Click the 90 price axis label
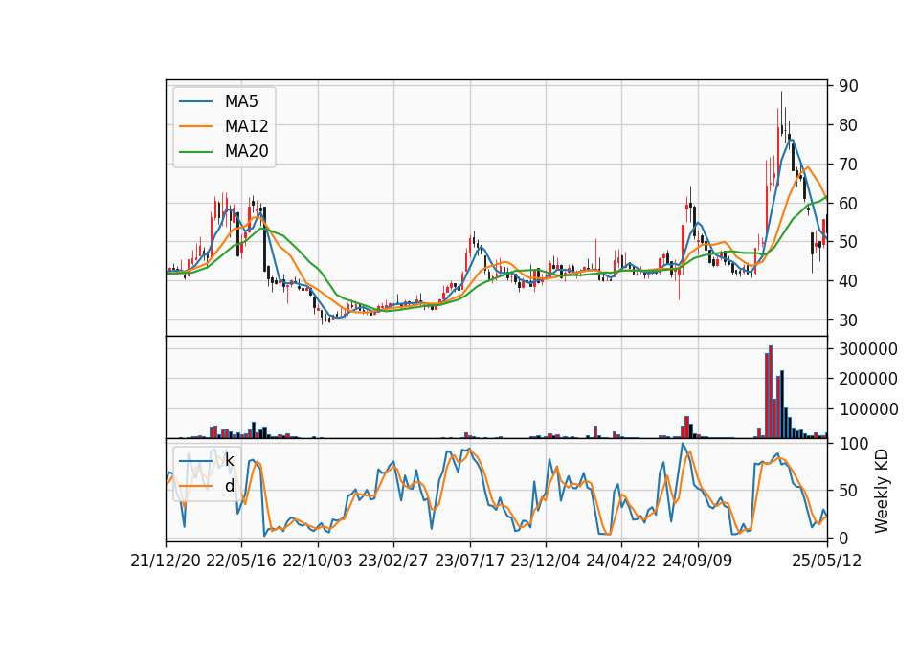 coord(848,86)
